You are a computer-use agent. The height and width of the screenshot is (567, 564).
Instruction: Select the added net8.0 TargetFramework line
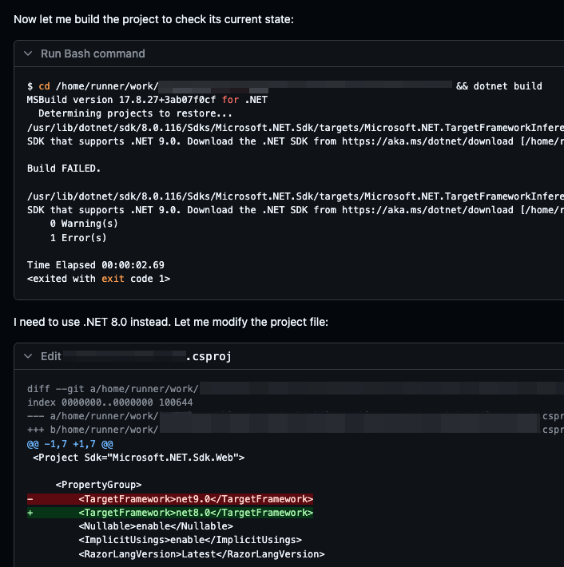(x=196, y=513)
